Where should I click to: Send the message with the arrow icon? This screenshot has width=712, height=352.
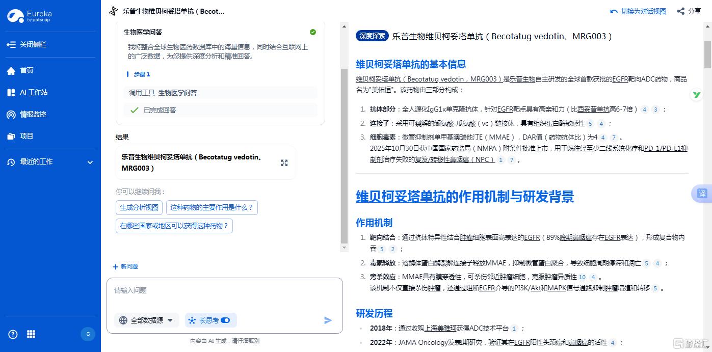tap(328, 320)
